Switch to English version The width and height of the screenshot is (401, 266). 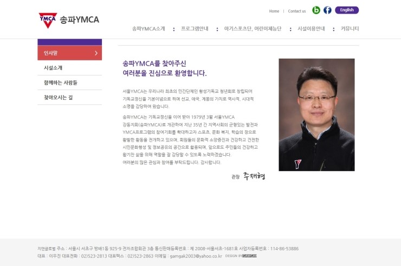coord(347,10)
